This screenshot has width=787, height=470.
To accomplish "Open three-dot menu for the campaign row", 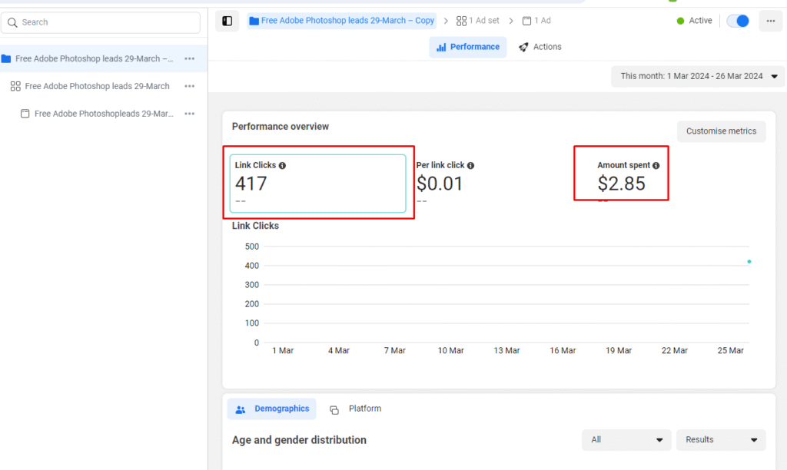I will click(x=189, y=59).
